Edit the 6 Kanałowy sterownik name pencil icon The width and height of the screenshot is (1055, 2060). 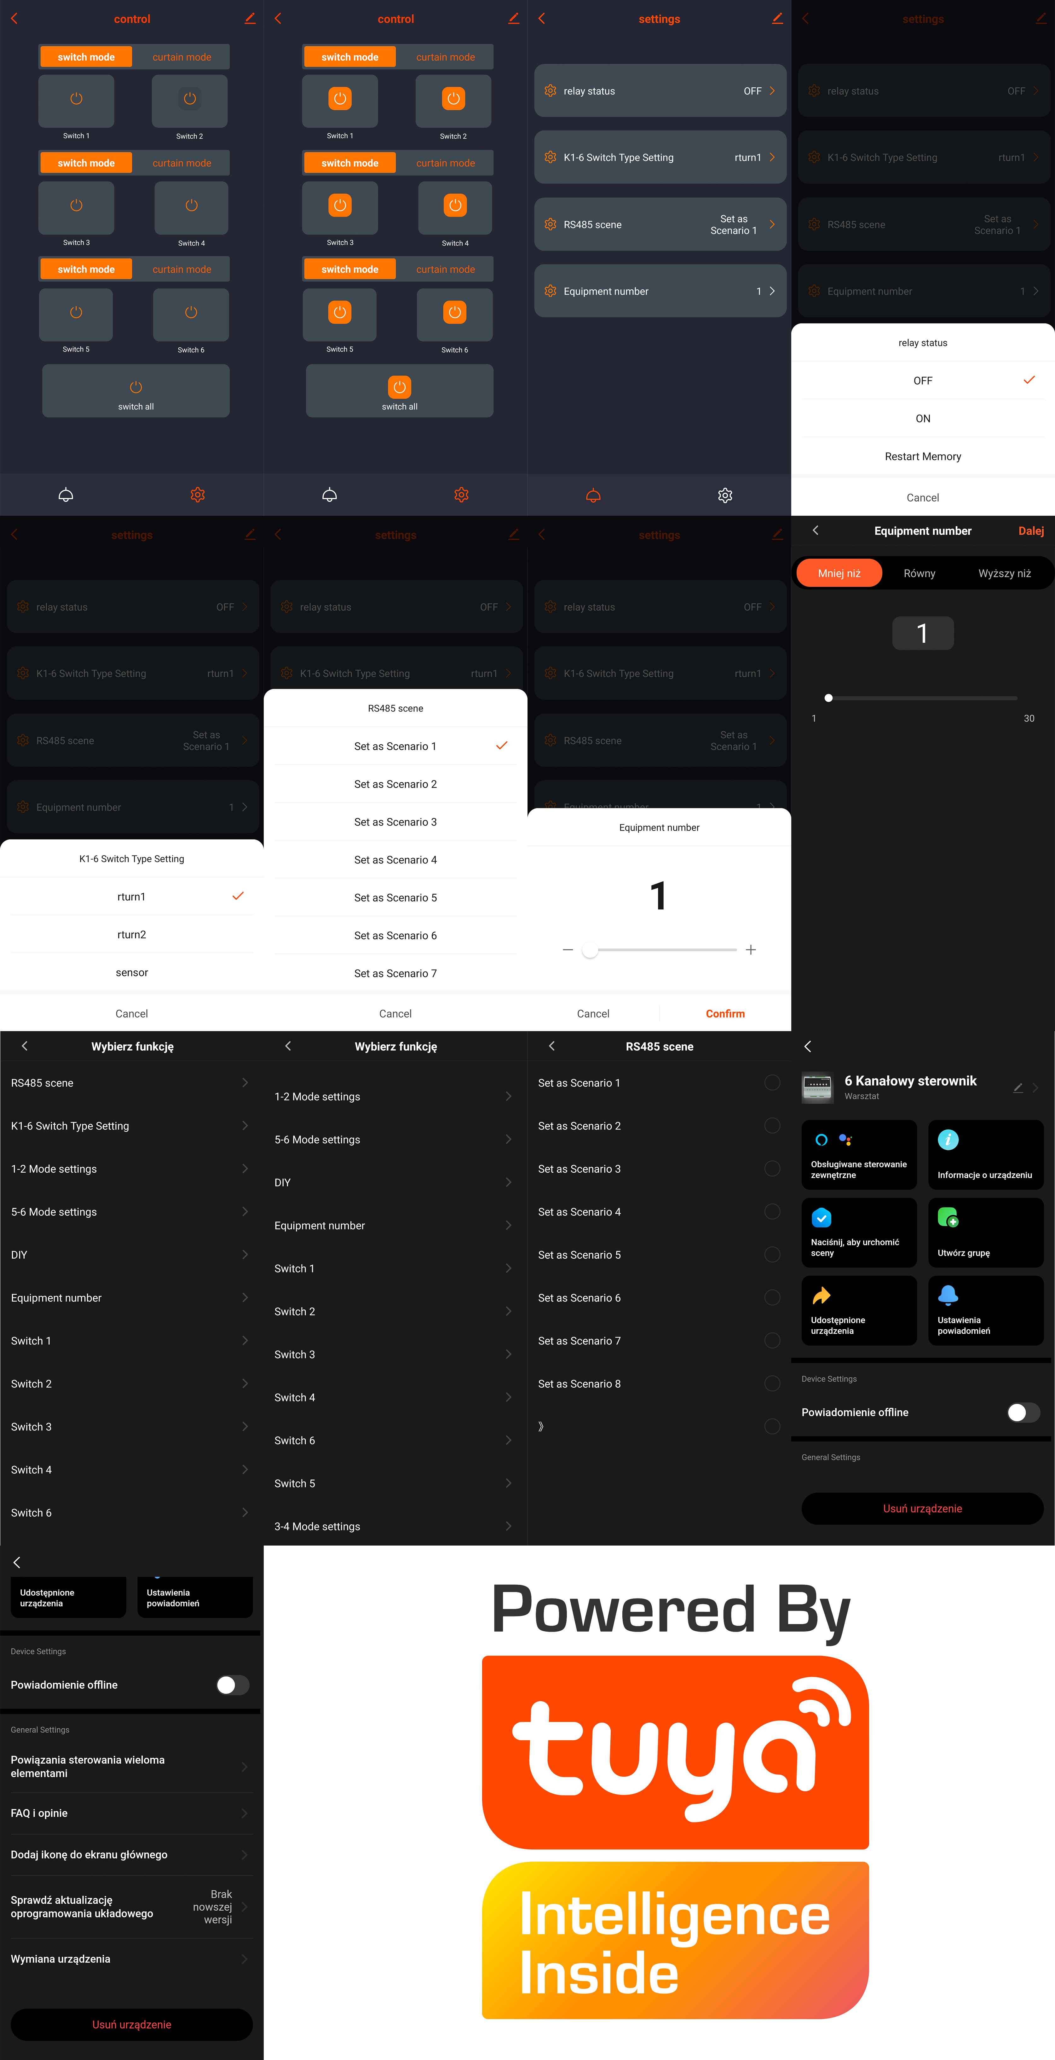pyautogui.click(x=1018, y=1088)
